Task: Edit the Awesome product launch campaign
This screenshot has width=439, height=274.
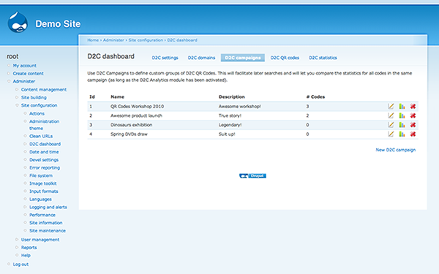Action: pos(391,115)
